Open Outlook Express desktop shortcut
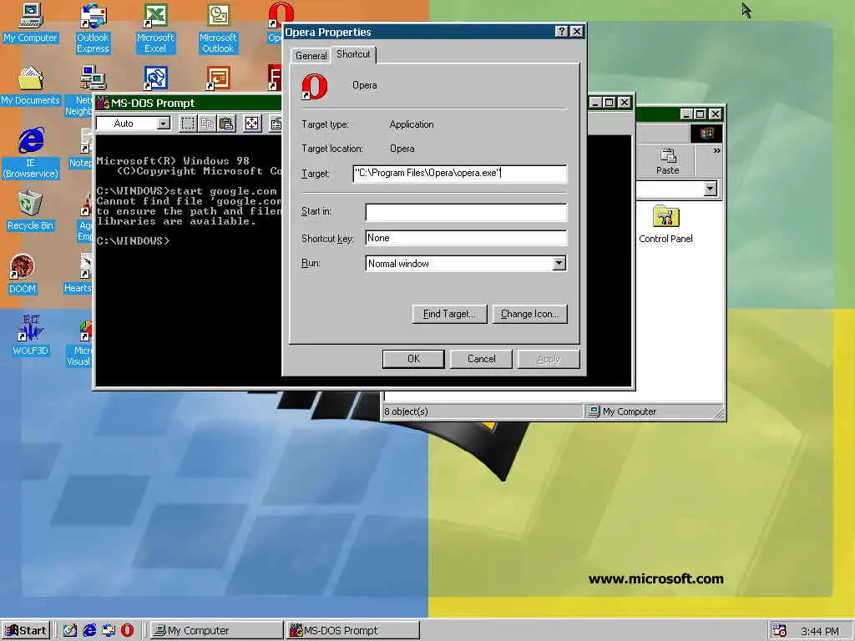Viewport: 855px width, 641px height. tap(93, 28)
